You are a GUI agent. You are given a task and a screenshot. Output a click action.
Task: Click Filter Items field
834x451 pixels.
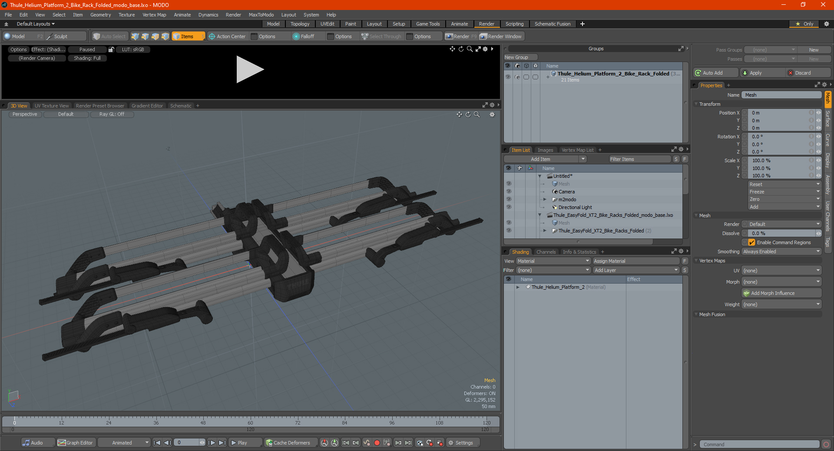click(x=640, y=159)
